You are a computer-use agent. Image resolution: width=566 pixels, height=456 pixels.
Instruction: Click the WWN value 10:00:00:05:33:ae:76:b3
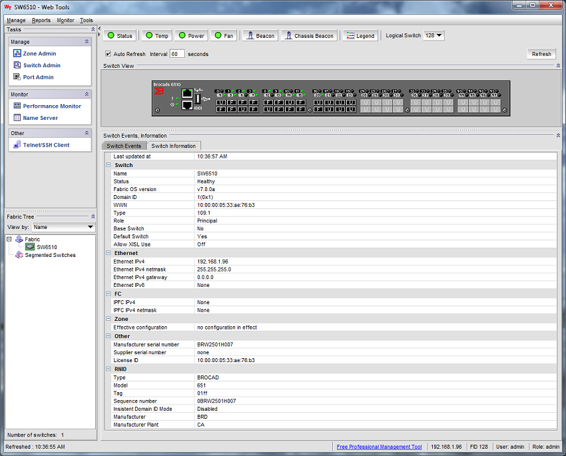(x=226, y=205)
